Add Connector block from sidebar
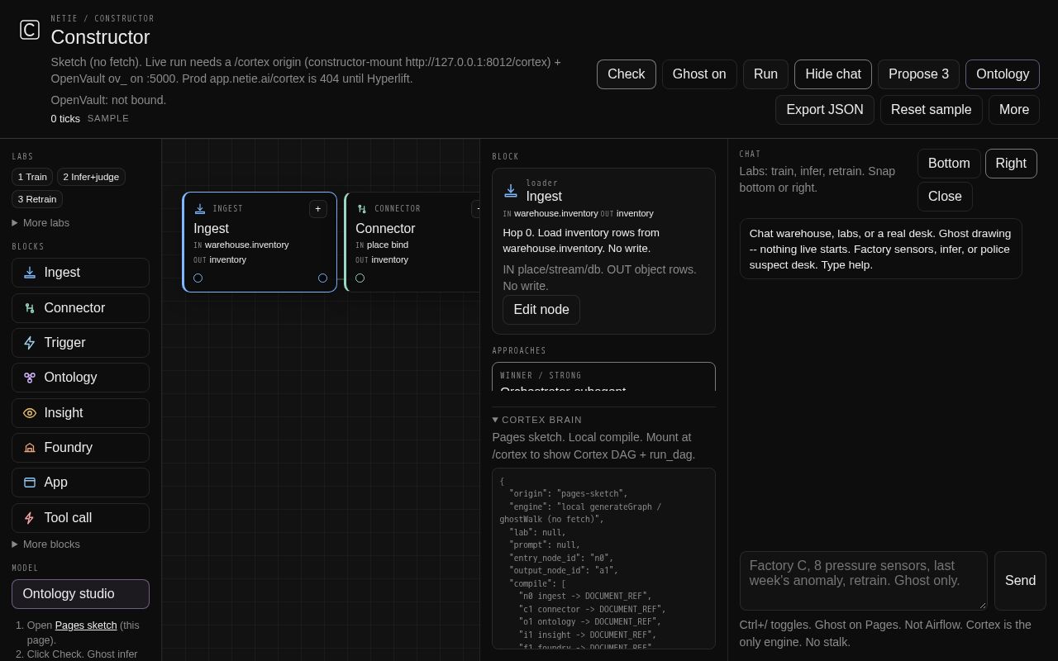This screenshot has height=661, width=1058. [80, 308]
